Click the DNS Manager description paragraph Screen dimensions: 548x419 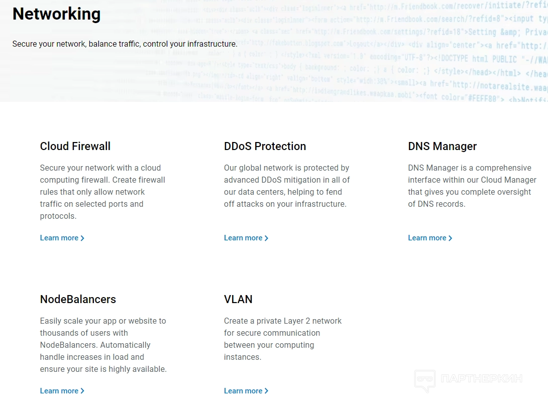coord(472,186)
